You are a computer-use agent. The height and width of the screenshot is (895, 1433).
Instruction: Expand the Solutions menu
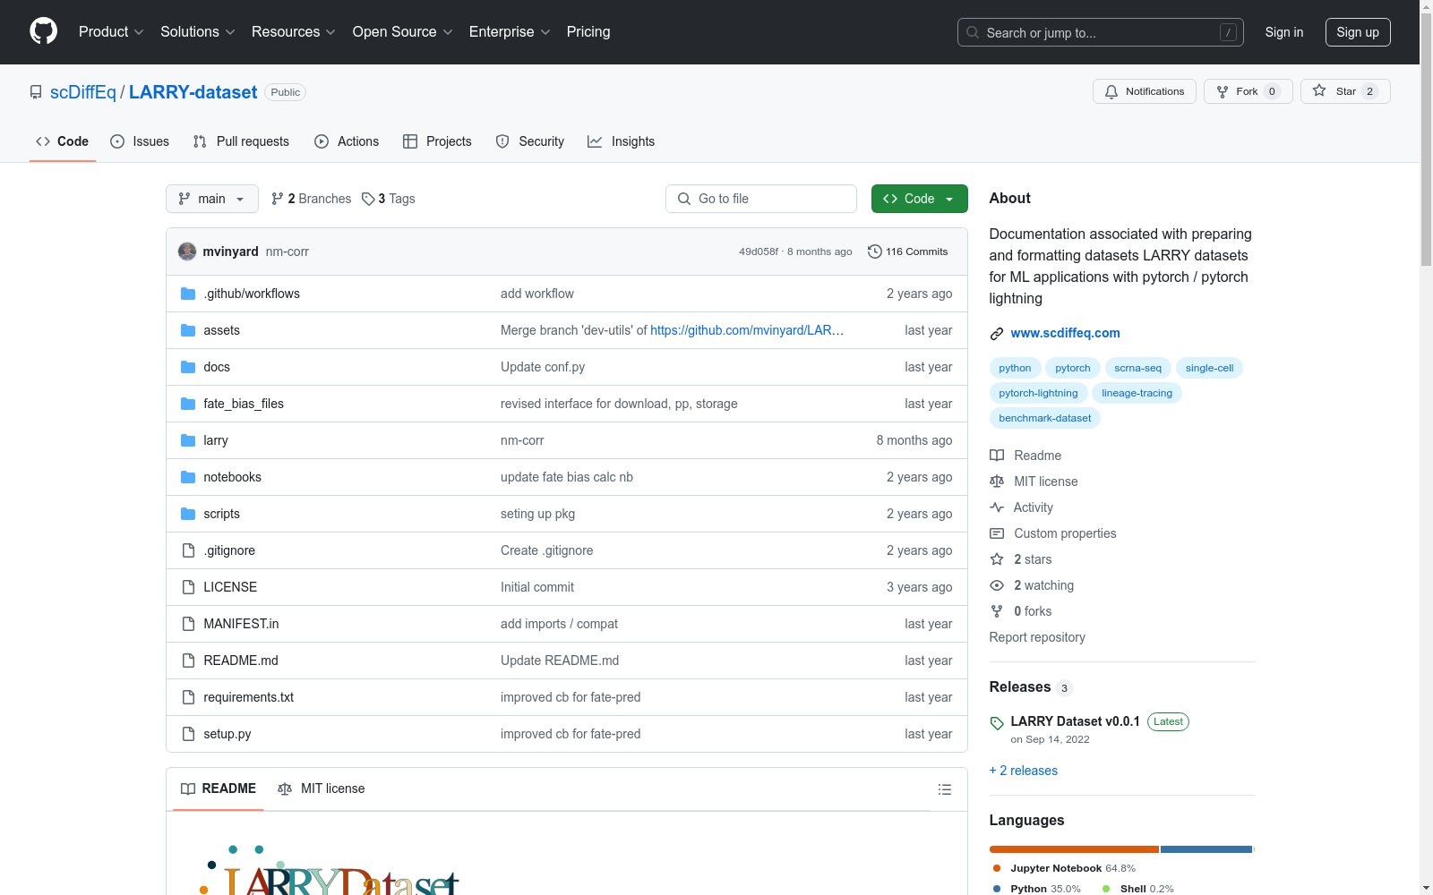(x=198, y=32)
